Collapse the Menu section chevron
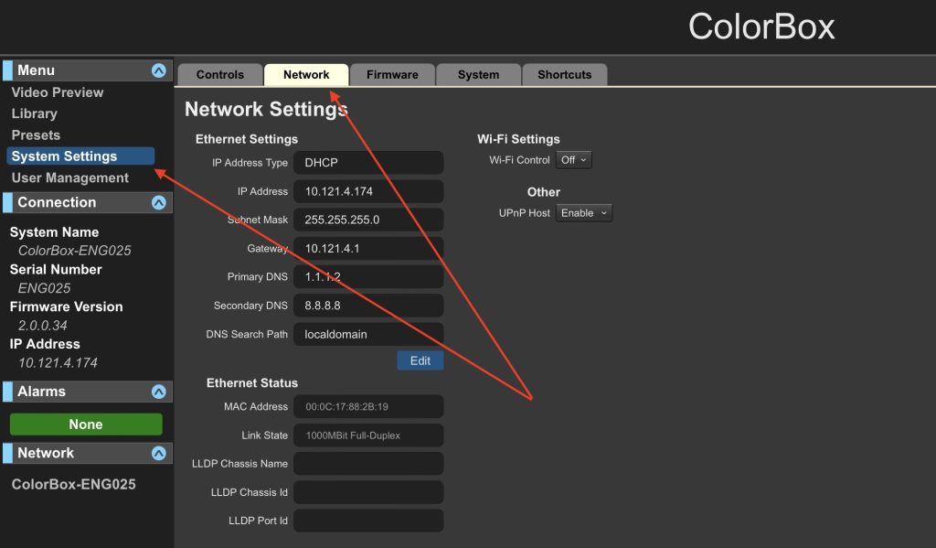 click(x=158, y=70)
